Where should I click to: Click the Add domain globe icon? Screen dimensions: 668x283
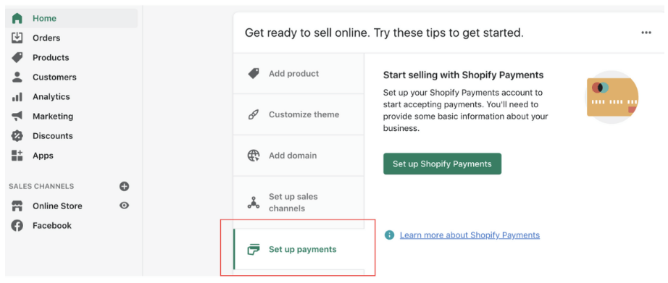[x=254, y=156]
